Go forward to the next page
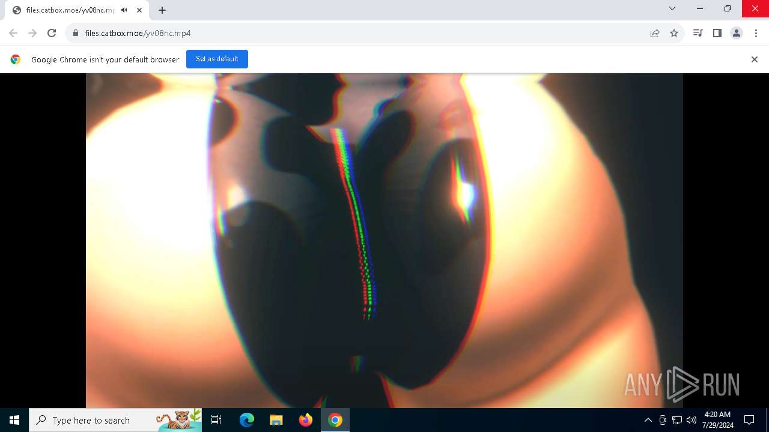Screen dimensions: 769x432 coord(32,33)
